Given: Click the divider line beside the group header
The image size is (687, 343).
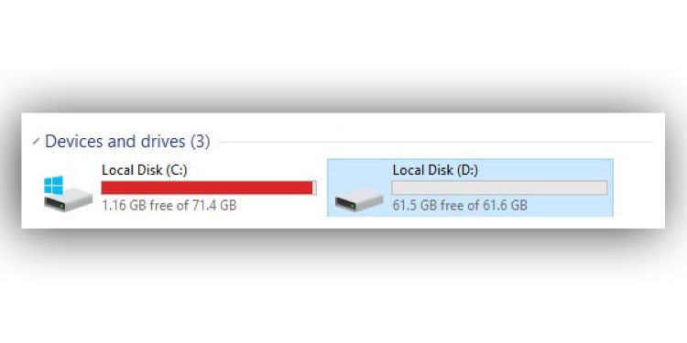Looking at the screenshot, I should tap(436, 142).
